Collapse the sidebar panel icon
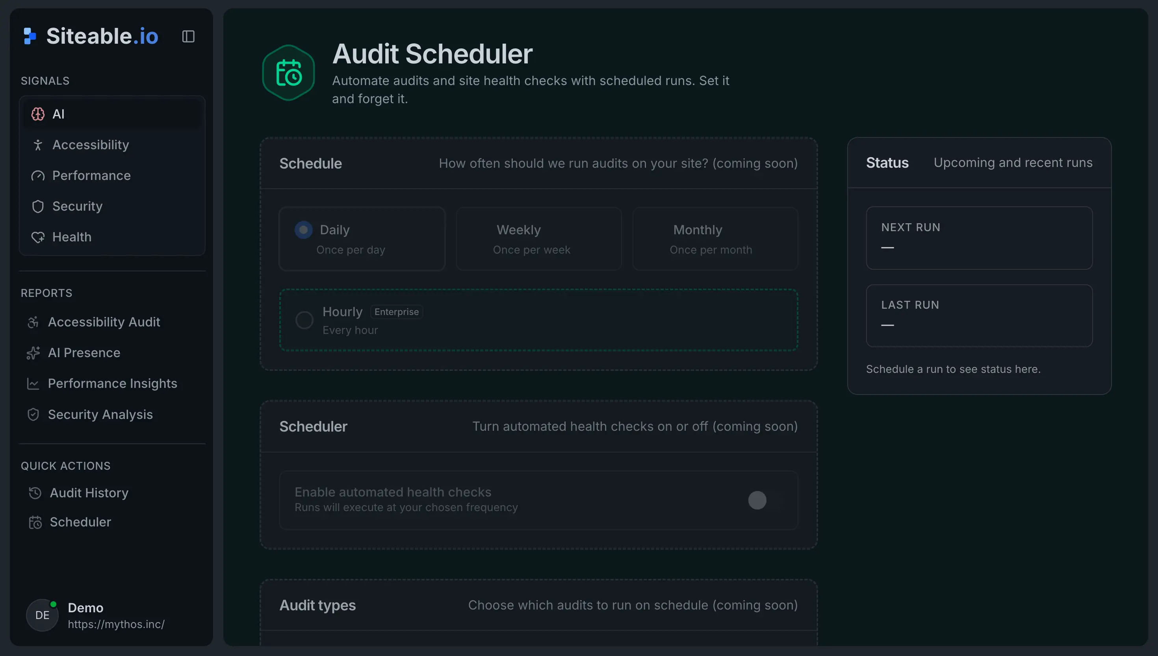The width and height of the screenshot is (1158, 656). (x=188, y=37)
